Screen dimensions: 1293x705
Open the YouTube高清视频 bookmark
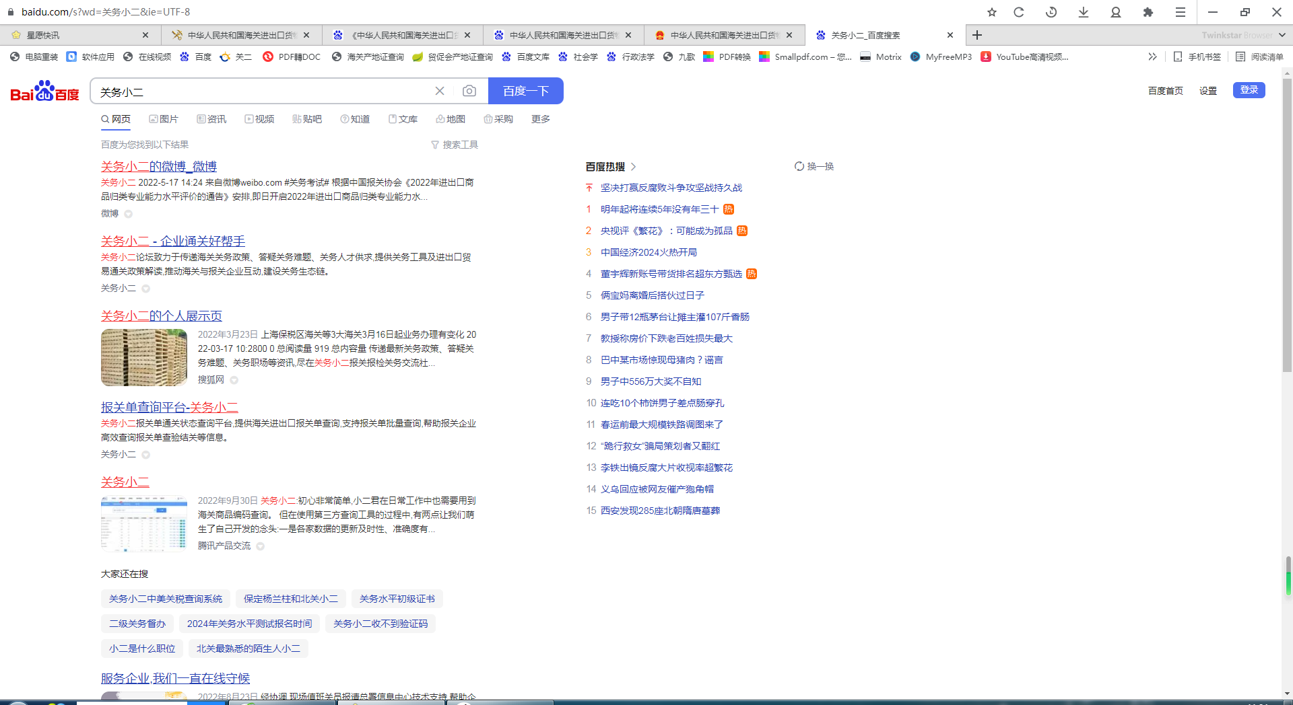tap(1024, 57)
